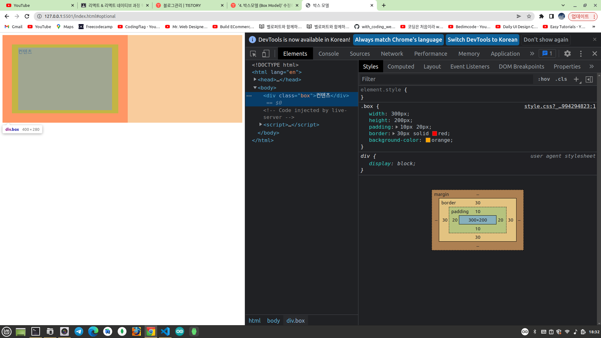Expand the script element node
Image resolution: width=601 pixels, height=338 pixels.
(260, 125)
